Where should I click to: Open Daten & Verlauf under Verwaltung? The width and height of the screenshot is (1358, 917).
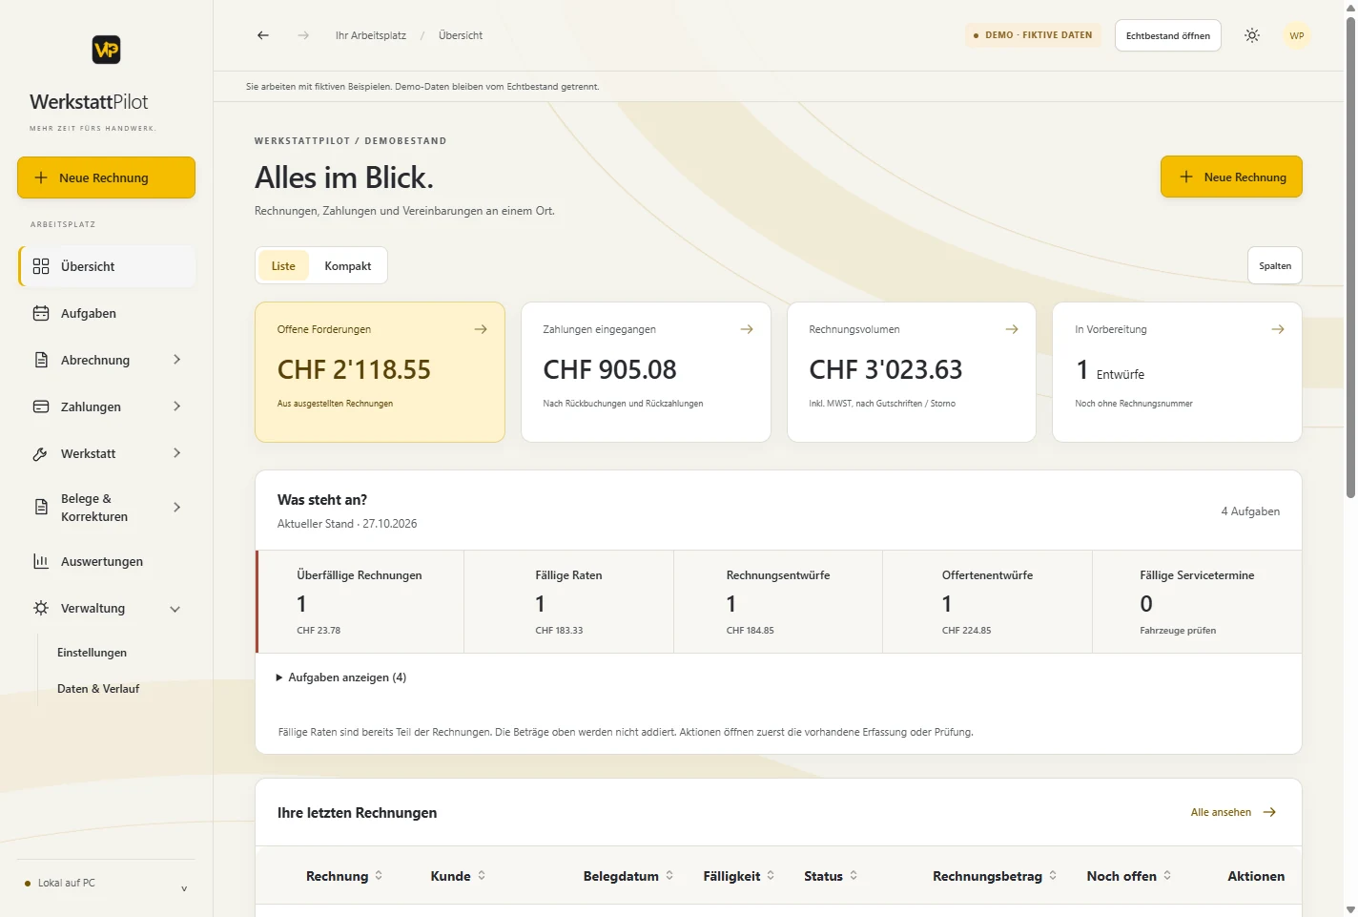98,689
